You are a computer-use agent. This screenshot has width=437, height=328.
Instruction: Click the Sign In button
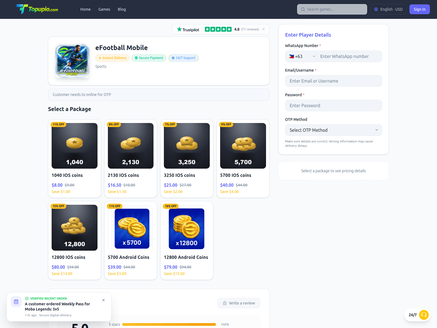point(420,9)
